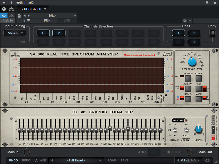This screenshot has width=219, height=164.
Task: Open the RRS SA360 plugin selector dropdown
Action: click(x=45, y=9)
